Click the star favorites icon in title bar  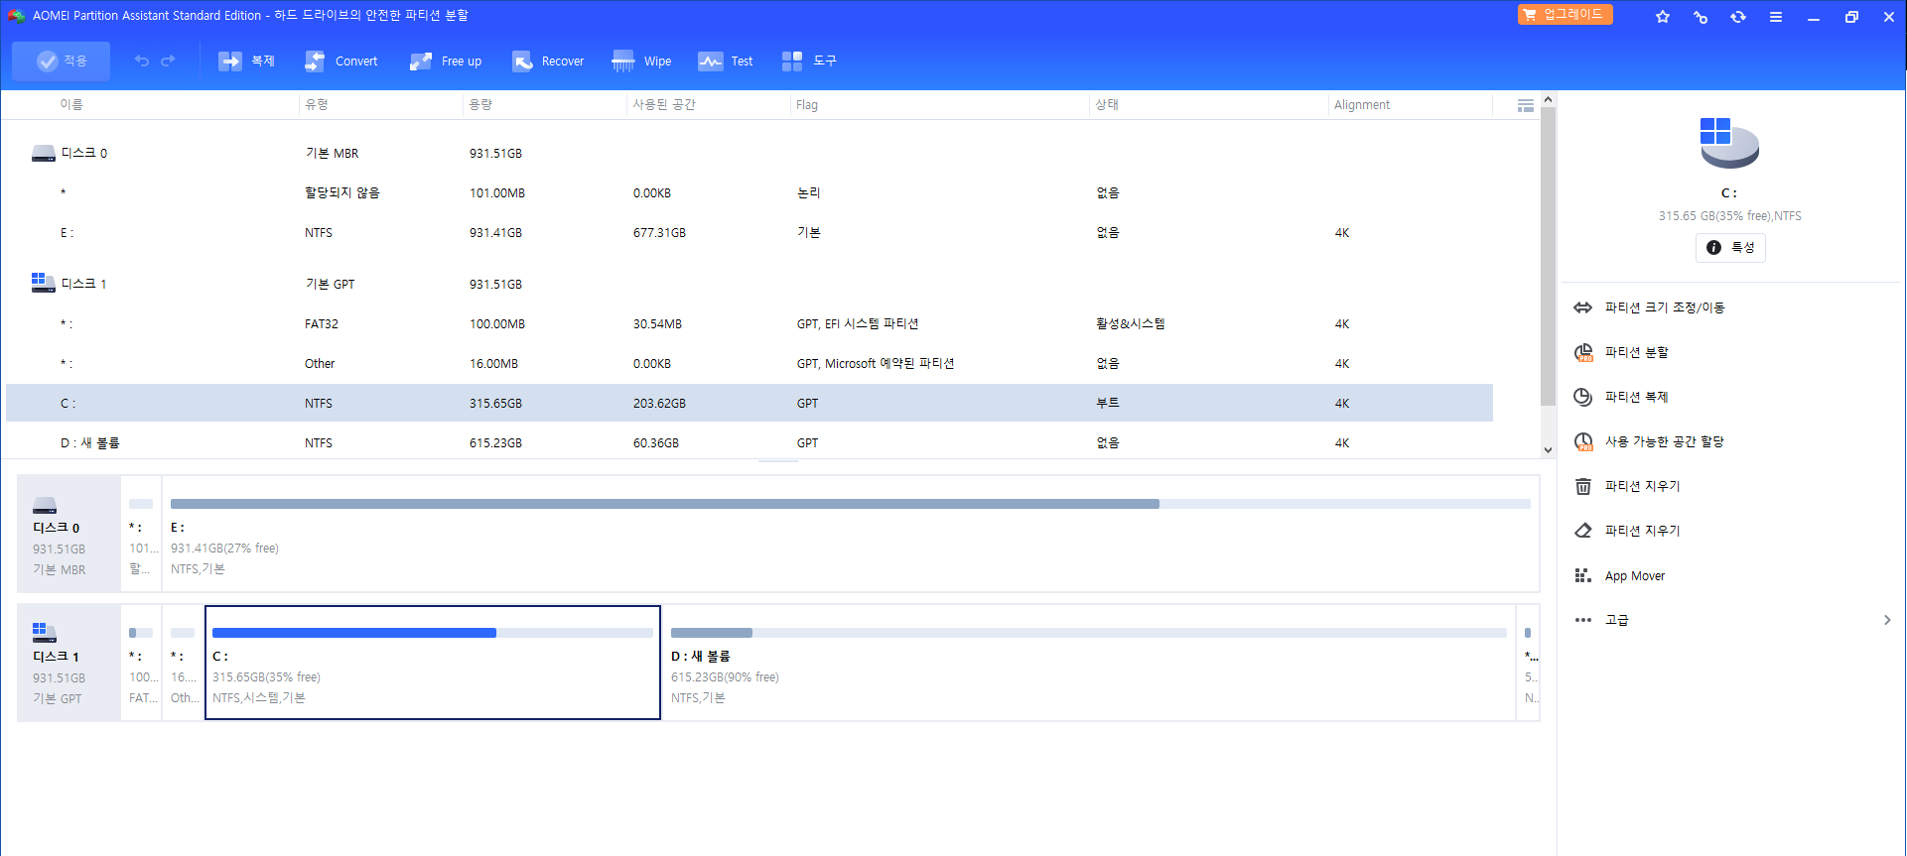point(1663,17)
